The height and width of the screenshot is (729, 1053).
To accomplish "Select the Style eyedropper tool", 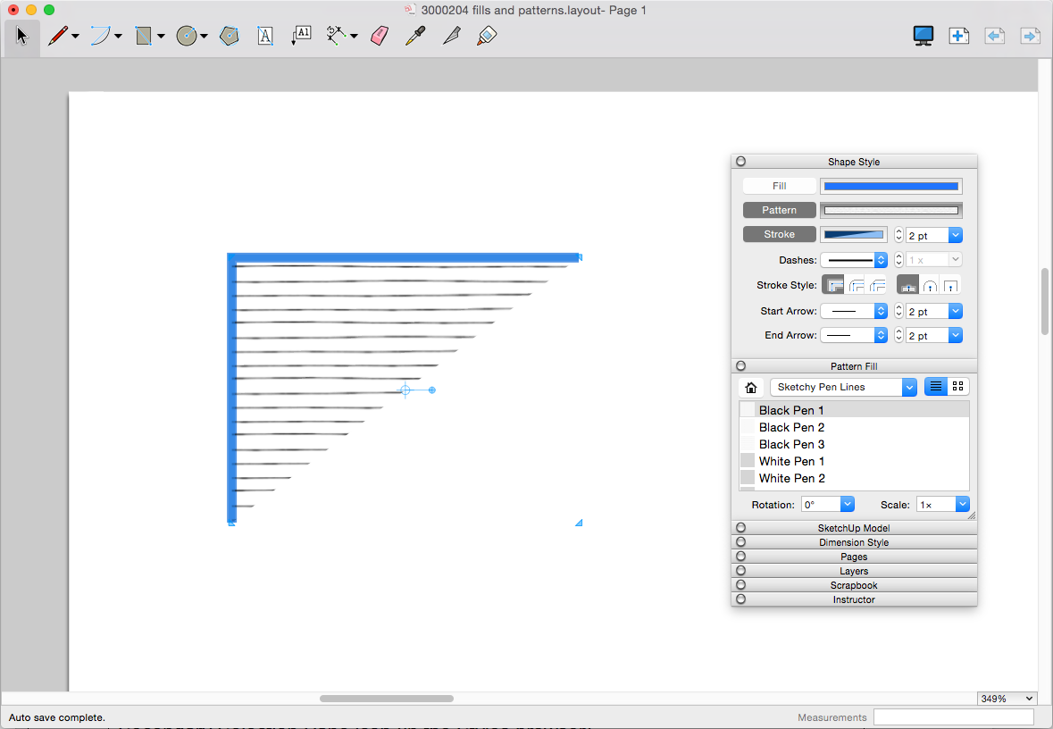I will (414, 36).
